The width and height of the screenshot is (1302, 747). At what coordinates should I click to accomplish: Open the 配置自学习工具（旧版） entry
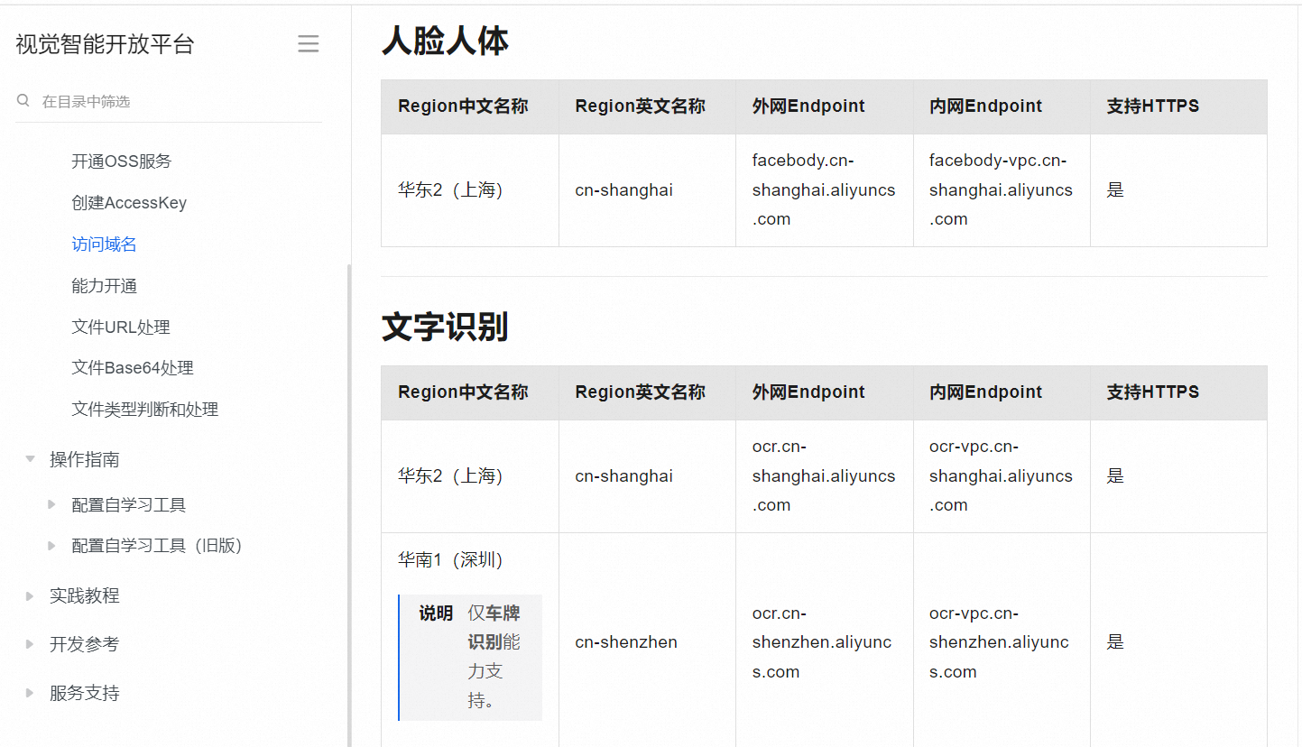(x=157, y=545)
